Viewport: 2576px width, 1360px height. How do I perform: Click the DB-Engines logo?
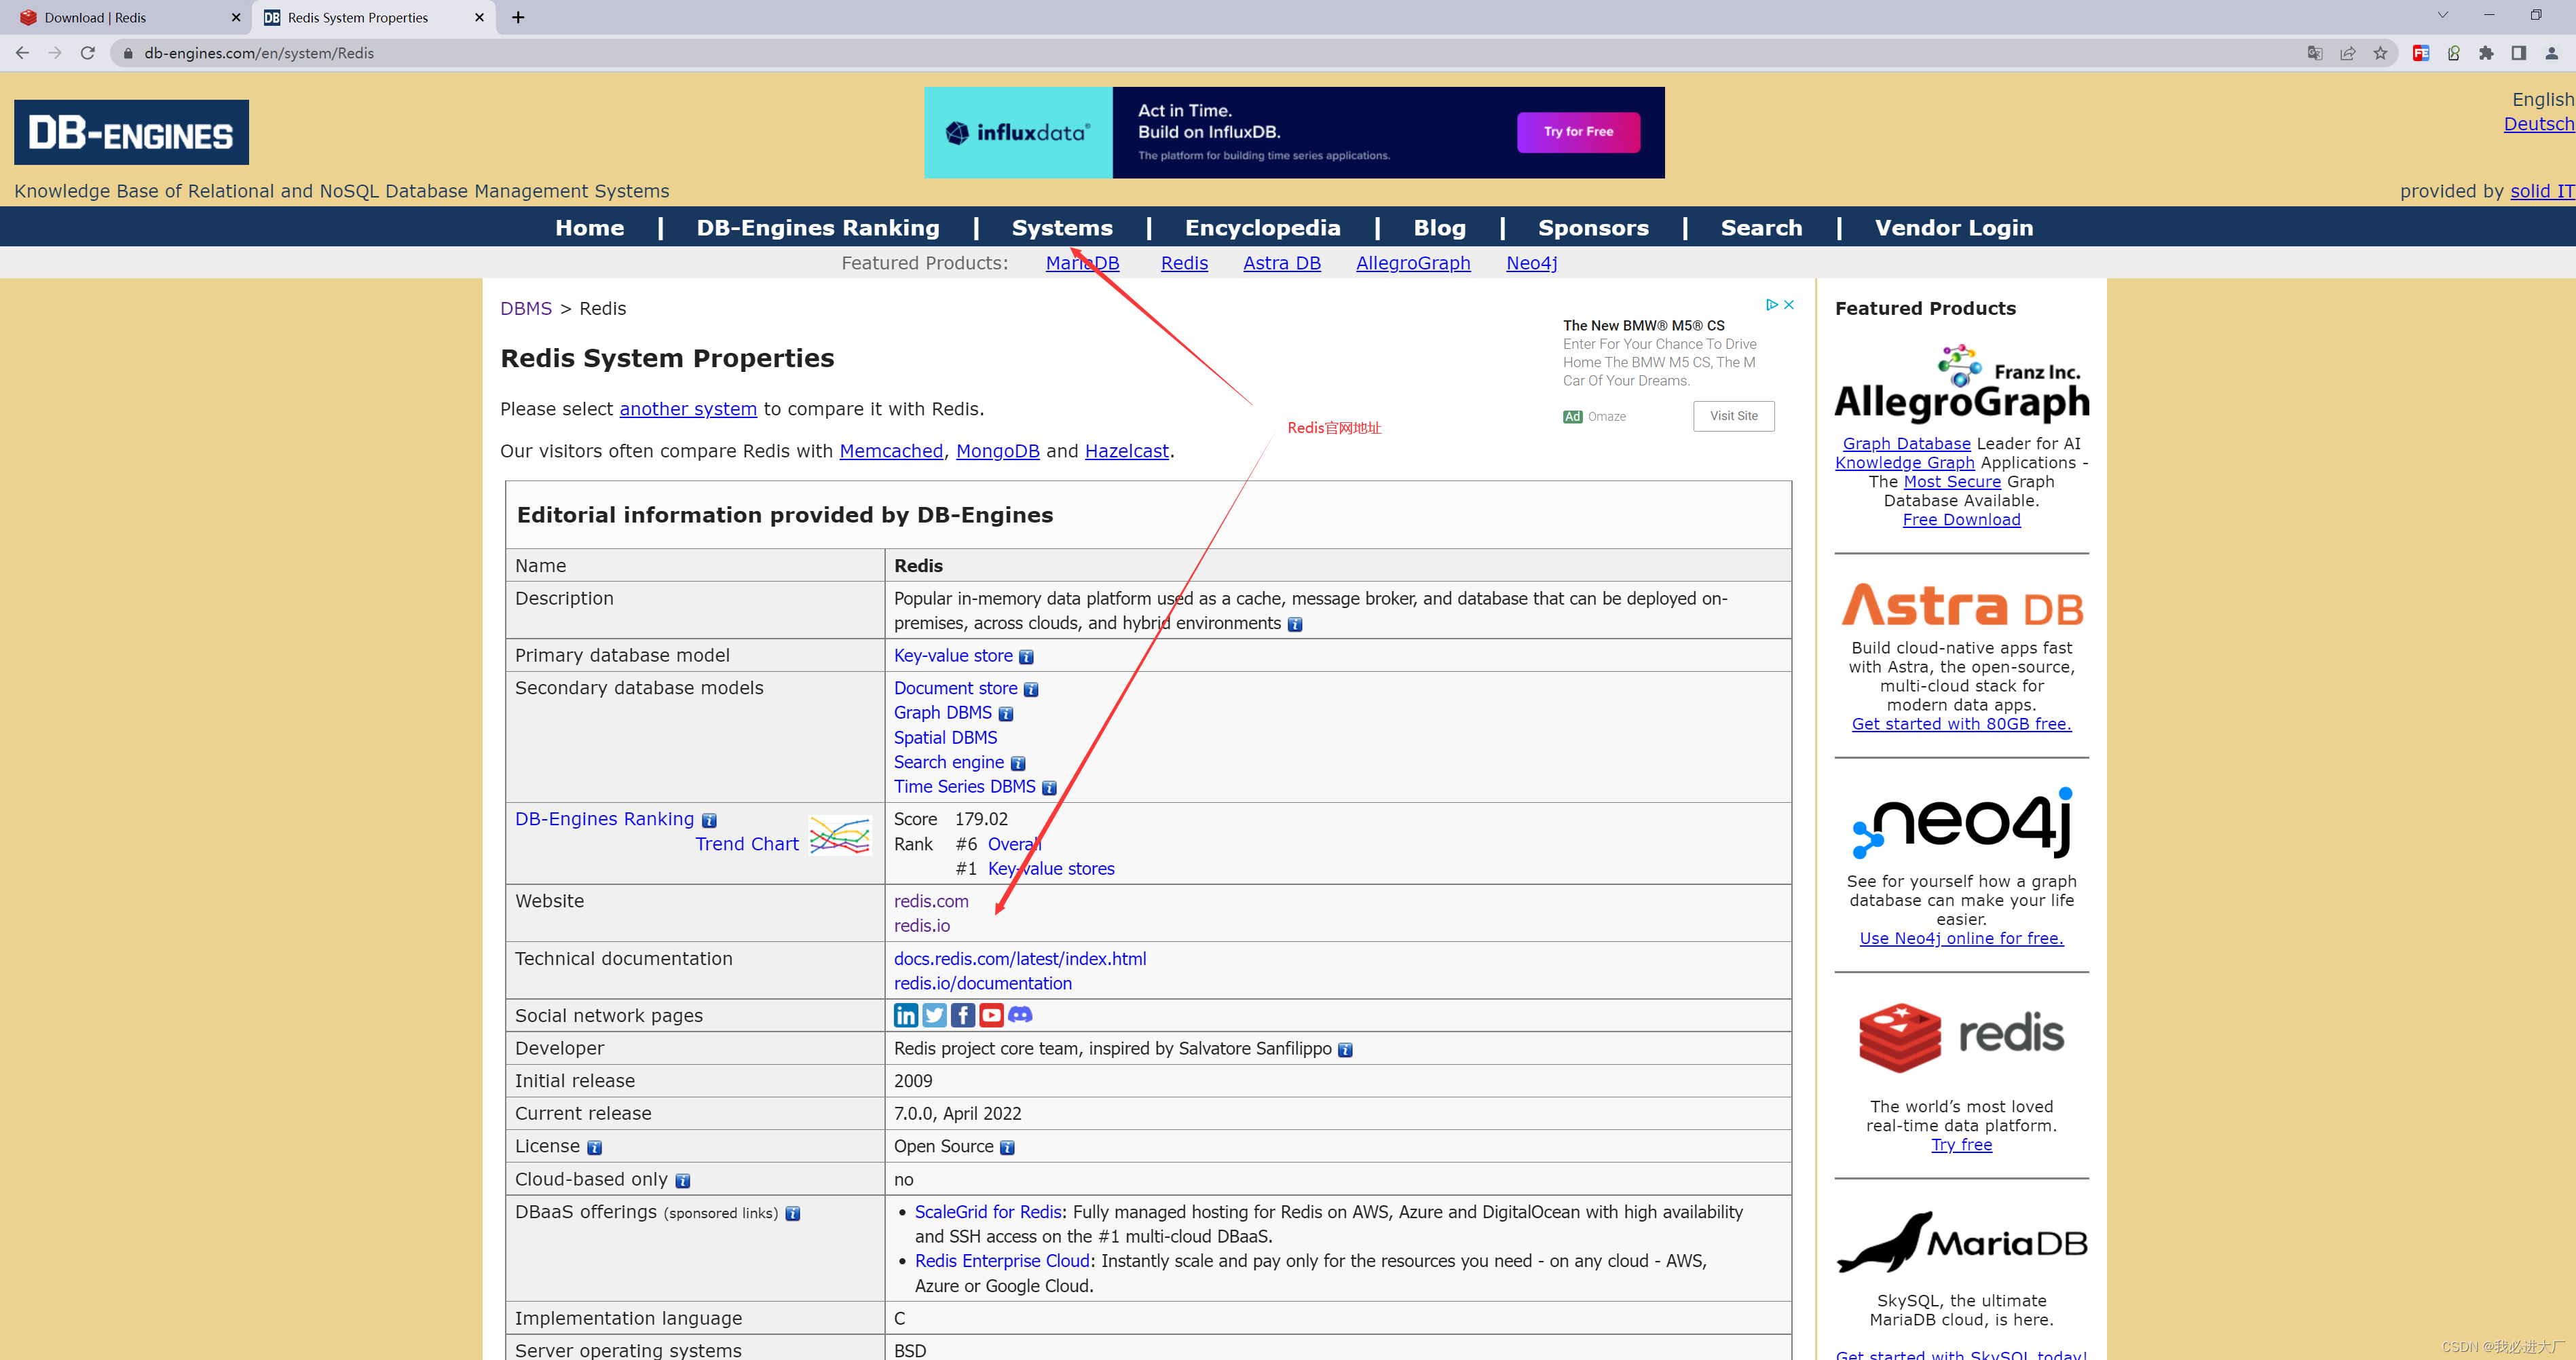click(131, 132)
